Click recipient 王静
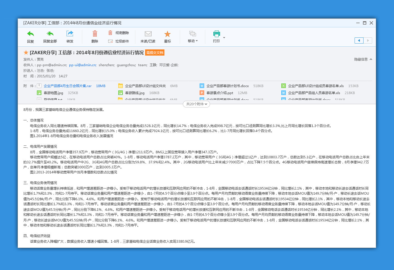Image resolution: width=394 pixels, height=270 pixels. point(153,65)
